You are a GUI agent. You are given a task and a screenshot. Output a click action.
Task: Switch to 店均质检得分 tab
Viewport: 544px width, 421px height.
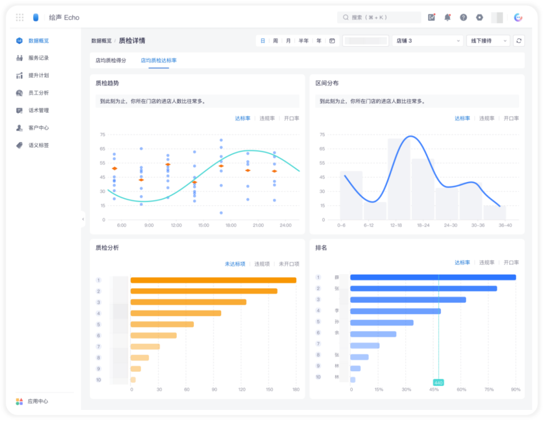pos(111,60)
